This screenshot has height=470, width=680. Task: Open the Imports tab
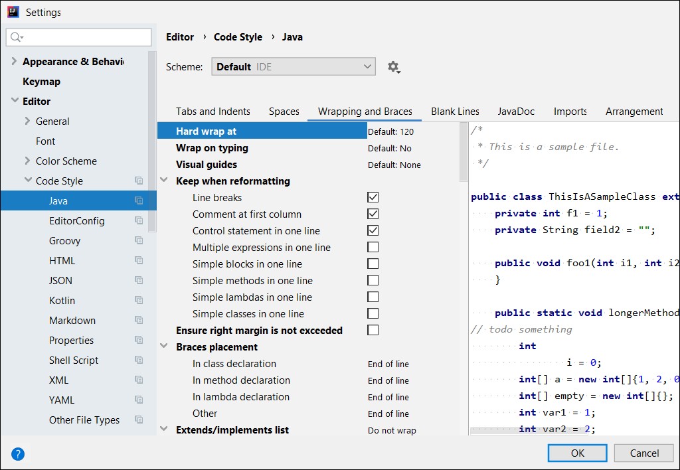570,112
